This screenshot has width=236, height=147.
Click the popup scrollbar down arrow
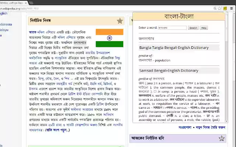point(226,121)
